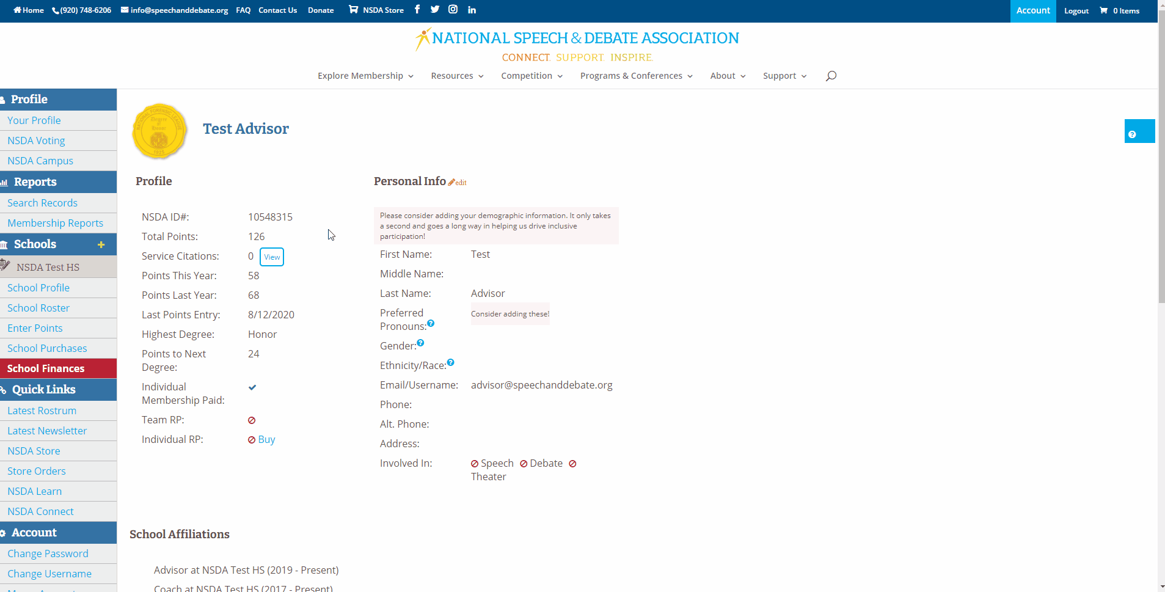1165x592 pixels.
Task: Click the Gender help icon
Action: (x=420, y=343)
